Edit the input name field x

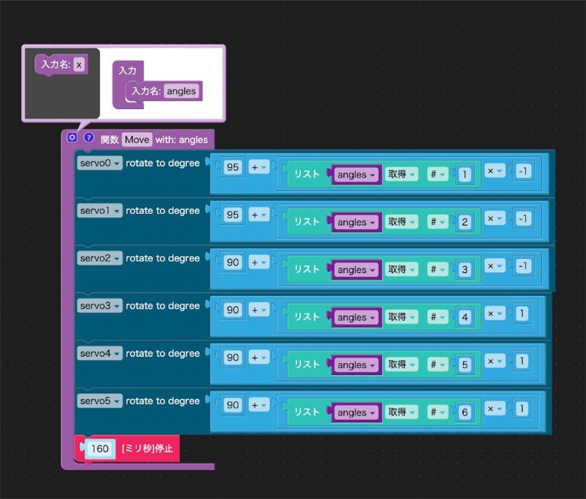click(x=79, y=65)
